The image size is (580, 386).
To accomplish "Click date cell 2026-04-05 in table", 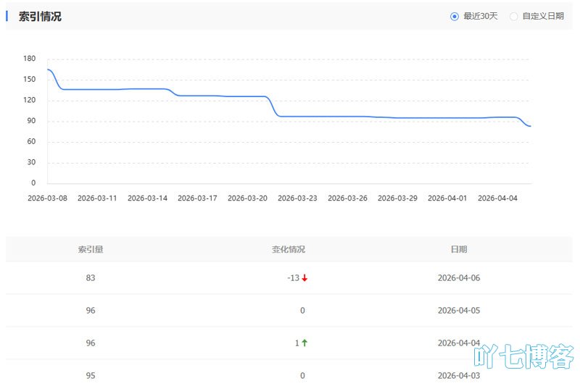I will tap(459, 311).
